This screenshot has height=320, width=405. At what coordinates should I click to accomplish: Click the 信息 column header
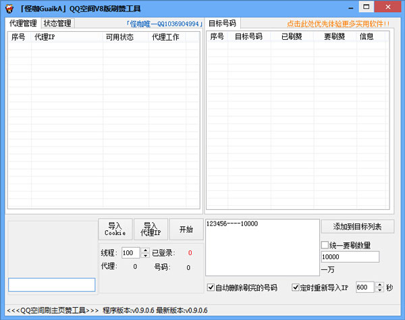pos(372,36)
